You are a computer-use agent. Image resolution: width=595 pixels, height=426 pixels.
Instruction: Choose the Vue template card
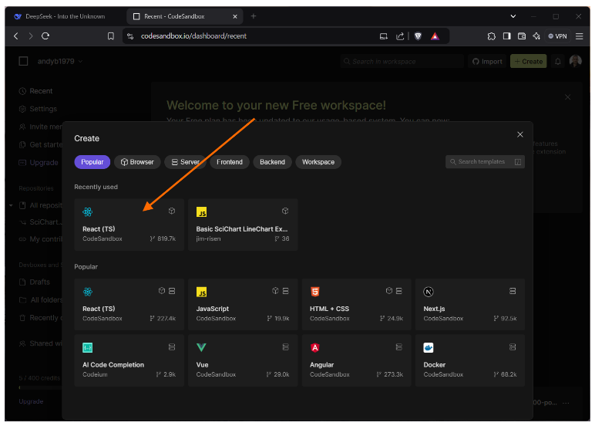pos(243,360)
